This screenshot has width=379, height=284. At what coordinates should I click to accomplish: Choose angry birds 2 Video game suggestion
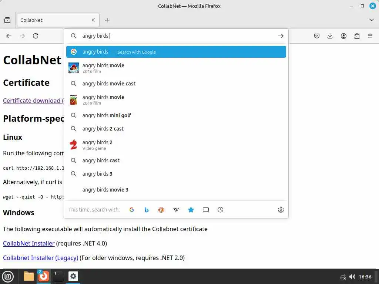(x=176, y=145)
